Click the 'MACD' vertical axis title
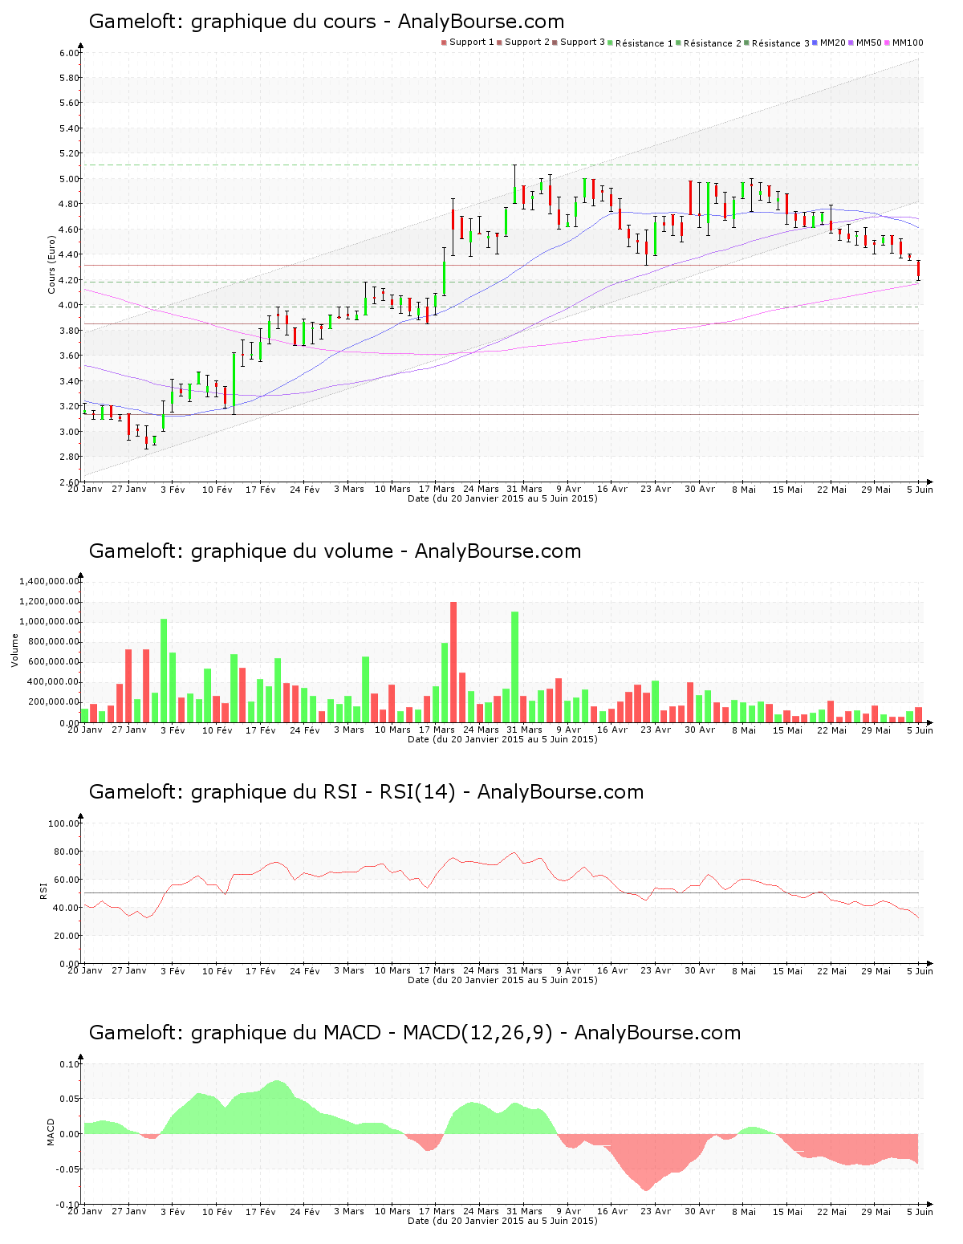 point(51,1132)
